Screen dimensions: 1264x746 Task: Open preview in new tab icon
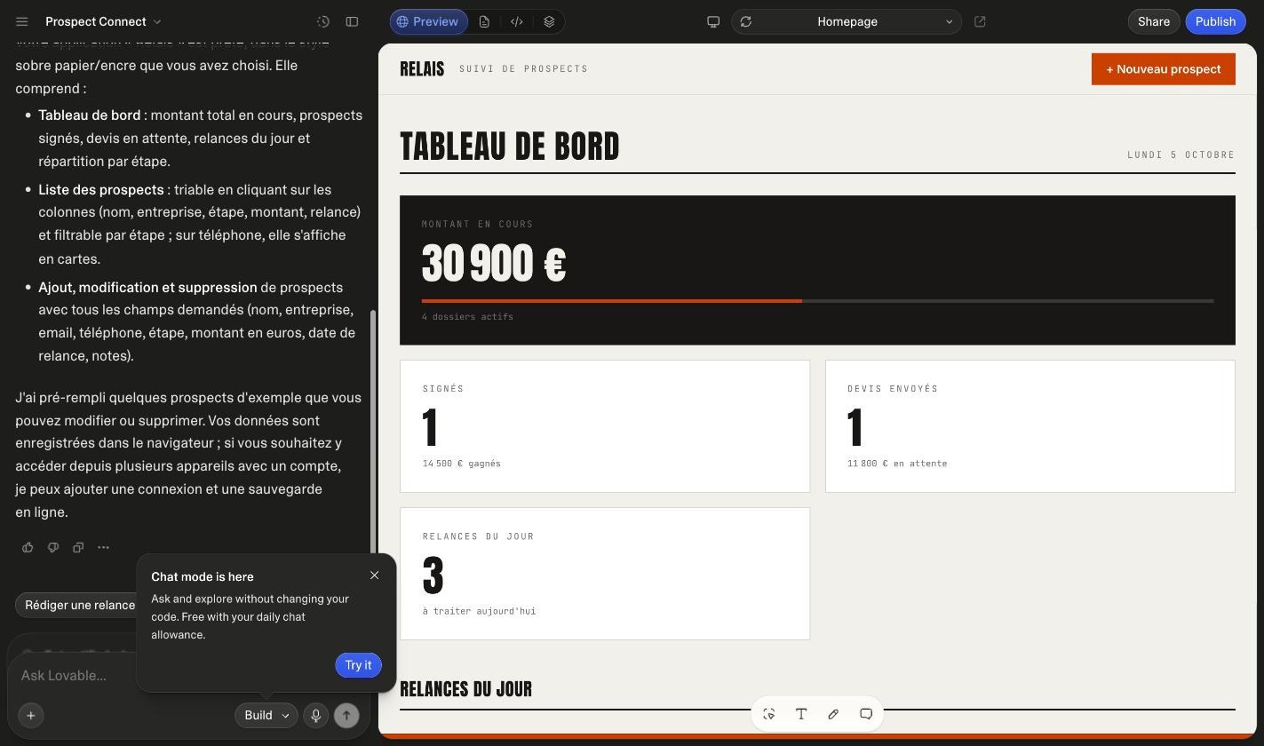tap(980, 21)
